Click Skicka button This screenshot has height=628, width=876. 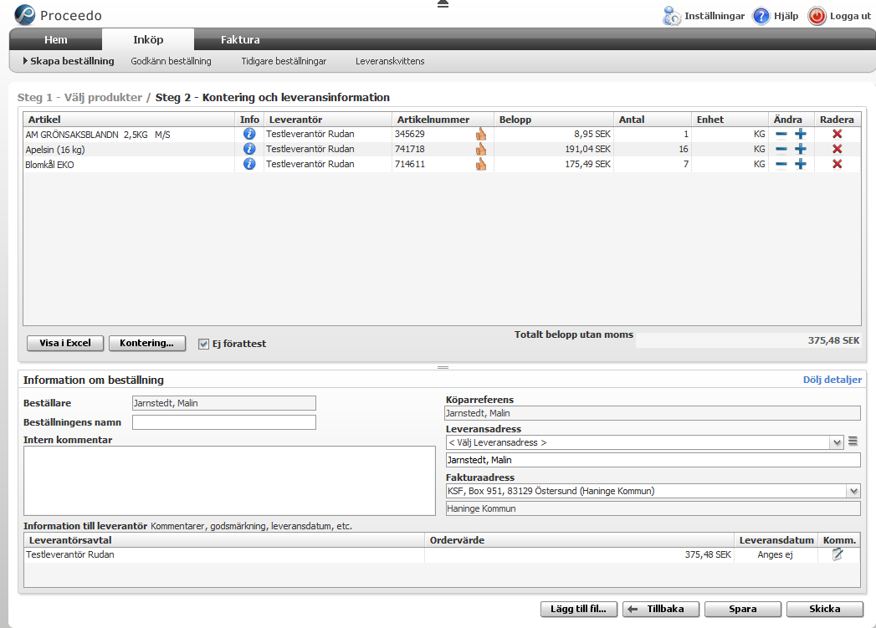click(825, 609)
